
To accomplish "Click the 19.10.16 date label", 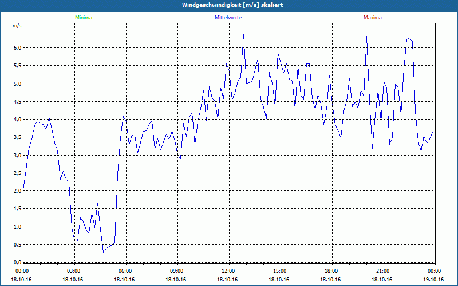I will 433,280.
